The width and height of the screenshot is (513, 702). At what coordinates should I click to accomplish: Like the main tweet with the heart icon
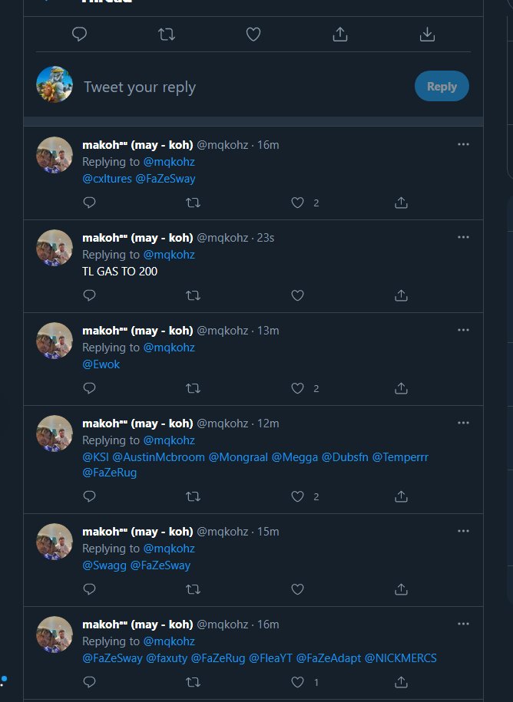point(253,35)
